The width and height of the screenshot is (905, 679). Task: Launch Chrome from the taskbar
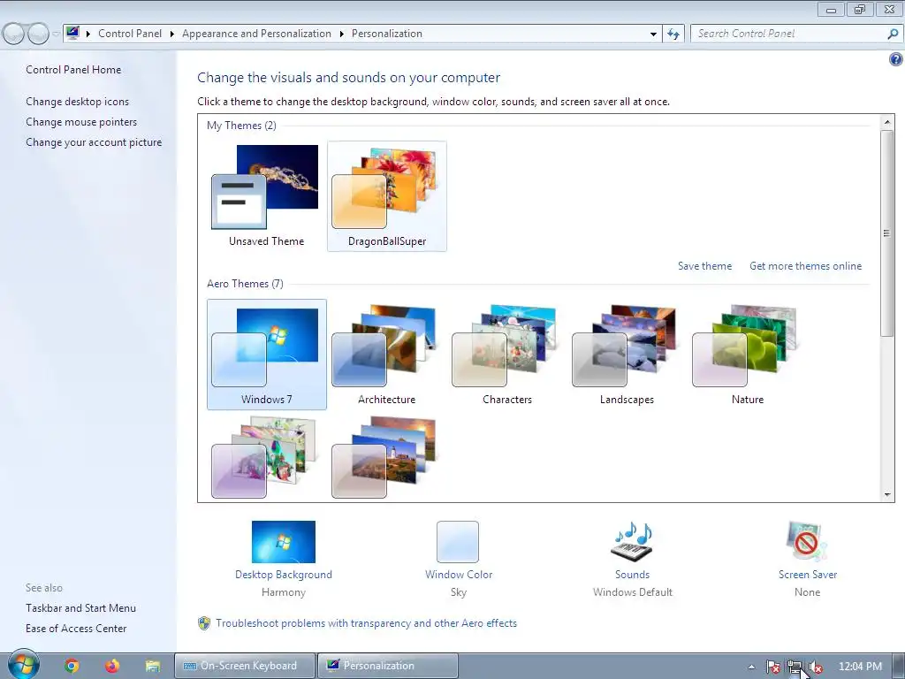tap(72, 666)
